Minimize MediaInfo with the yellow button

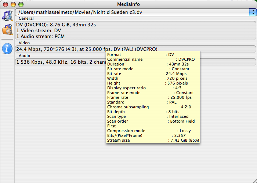(13, 4)
